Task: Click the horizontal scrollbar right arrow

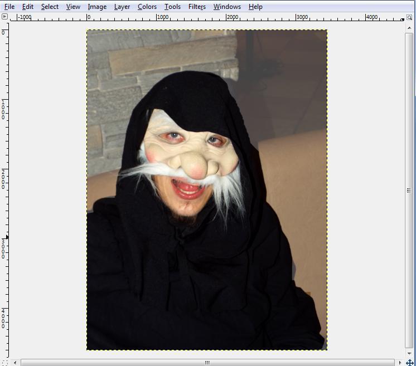Action: pos(400,363)
